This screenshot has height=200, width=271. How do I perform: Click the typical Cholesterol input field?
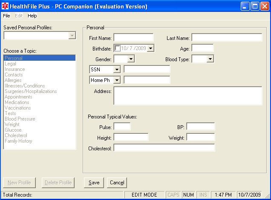(164, 148)
